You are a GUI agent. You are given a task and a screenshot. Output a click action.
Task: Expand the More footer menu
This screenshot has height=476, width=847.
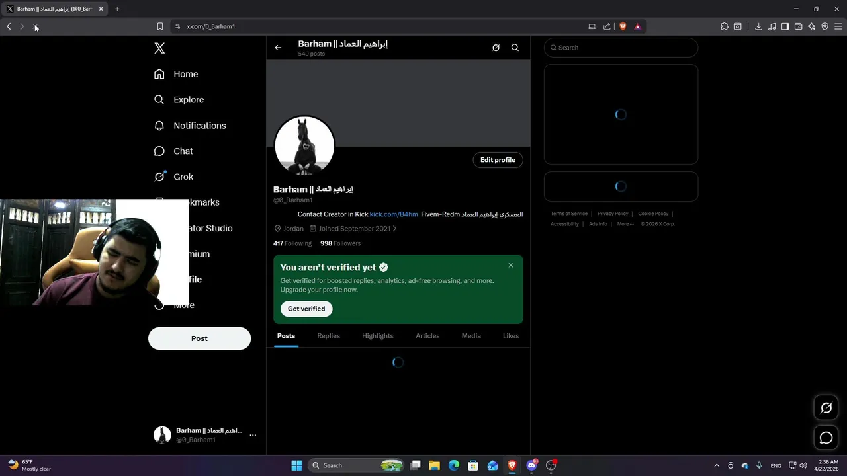(625, 224)
